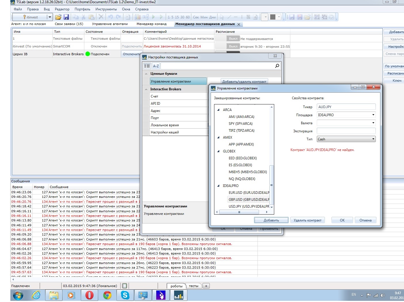Open Opera browser from the taskbar

coord(89,295)
